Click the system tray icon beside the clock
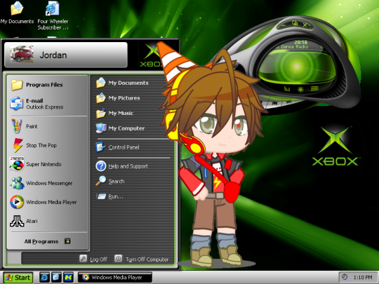 point(345,277)
